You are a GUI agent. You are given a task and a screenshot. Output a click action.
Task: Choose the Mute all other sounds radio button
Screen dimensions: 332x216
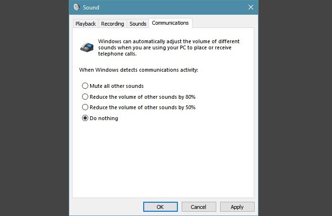pos(85,86)
